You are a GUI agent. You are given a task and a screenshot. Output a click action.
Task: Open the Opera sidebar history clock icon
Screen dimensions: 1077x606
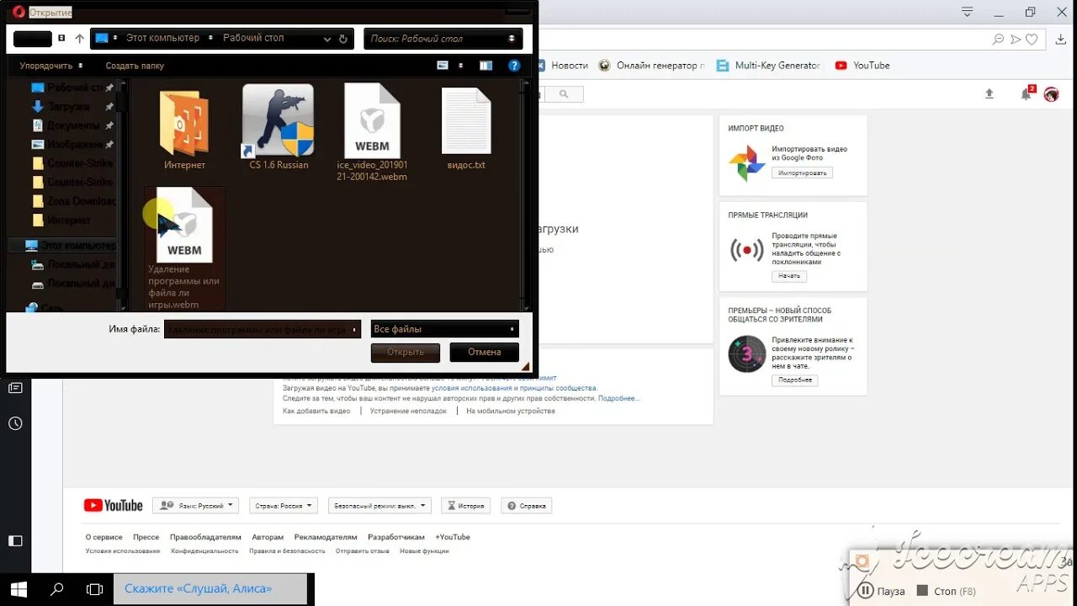tap(15, 423)
